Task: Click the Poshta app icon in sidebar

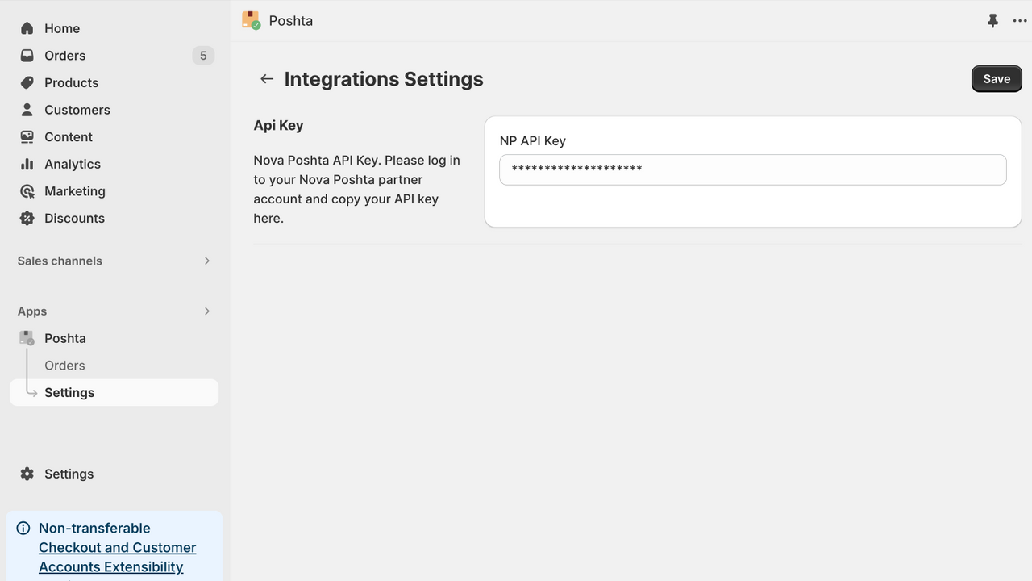Action: (x=27, y=338)
